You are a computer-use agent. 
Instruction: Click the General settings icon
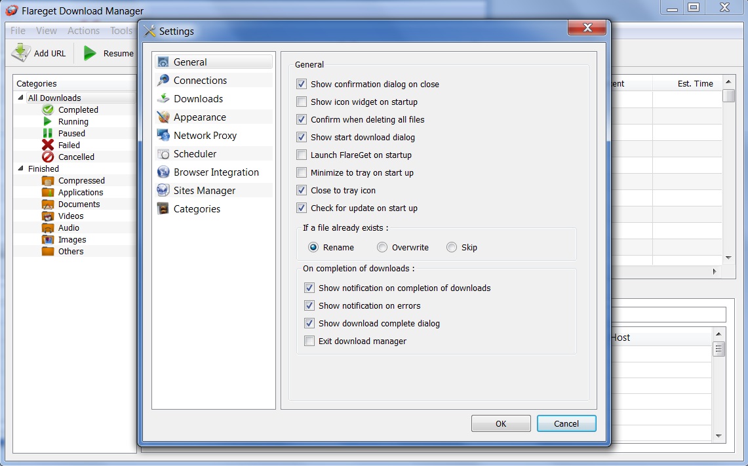click(163, 62)
